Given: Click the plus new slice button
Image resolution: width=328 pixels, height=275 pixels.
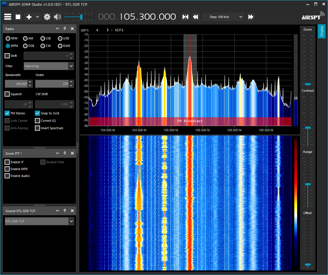Looking at the screenshot, I should point(29,17).
